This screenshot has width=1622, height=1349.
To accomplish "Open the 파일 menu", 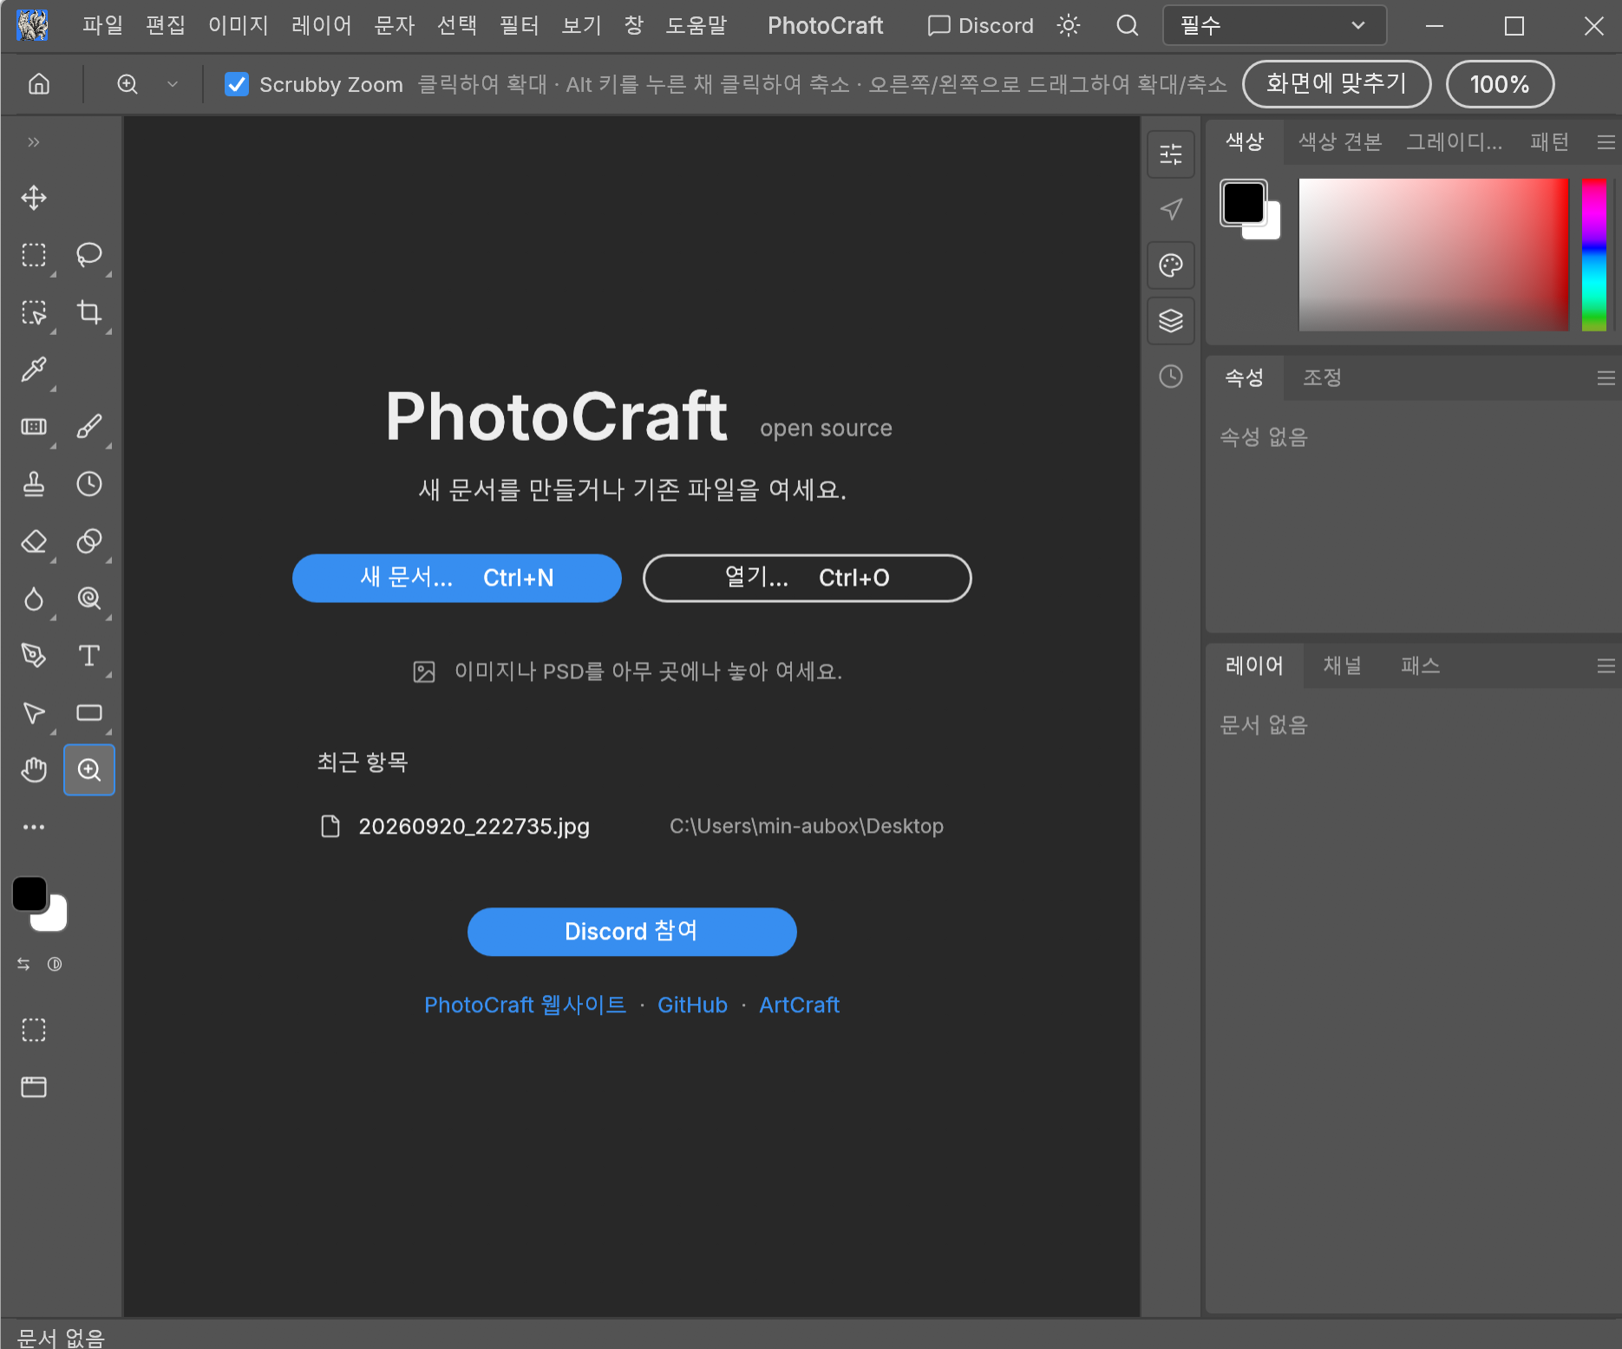I will click(102, 25).
